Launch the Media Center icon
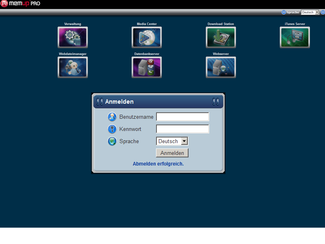 147,37
